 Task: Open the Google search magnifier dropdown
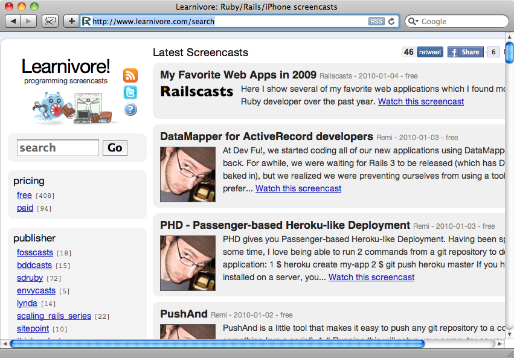click(413, 21)
